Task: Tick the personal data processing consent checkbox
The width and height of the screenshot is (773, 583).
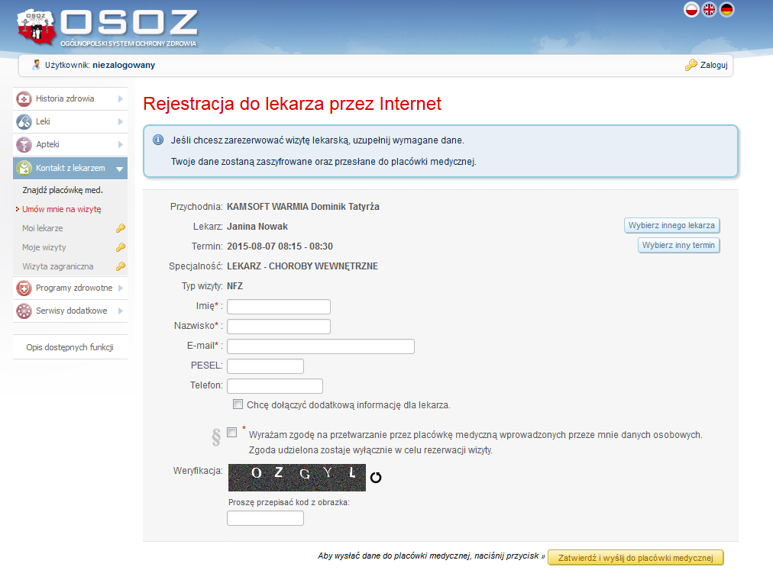Action: coord(232,433)
